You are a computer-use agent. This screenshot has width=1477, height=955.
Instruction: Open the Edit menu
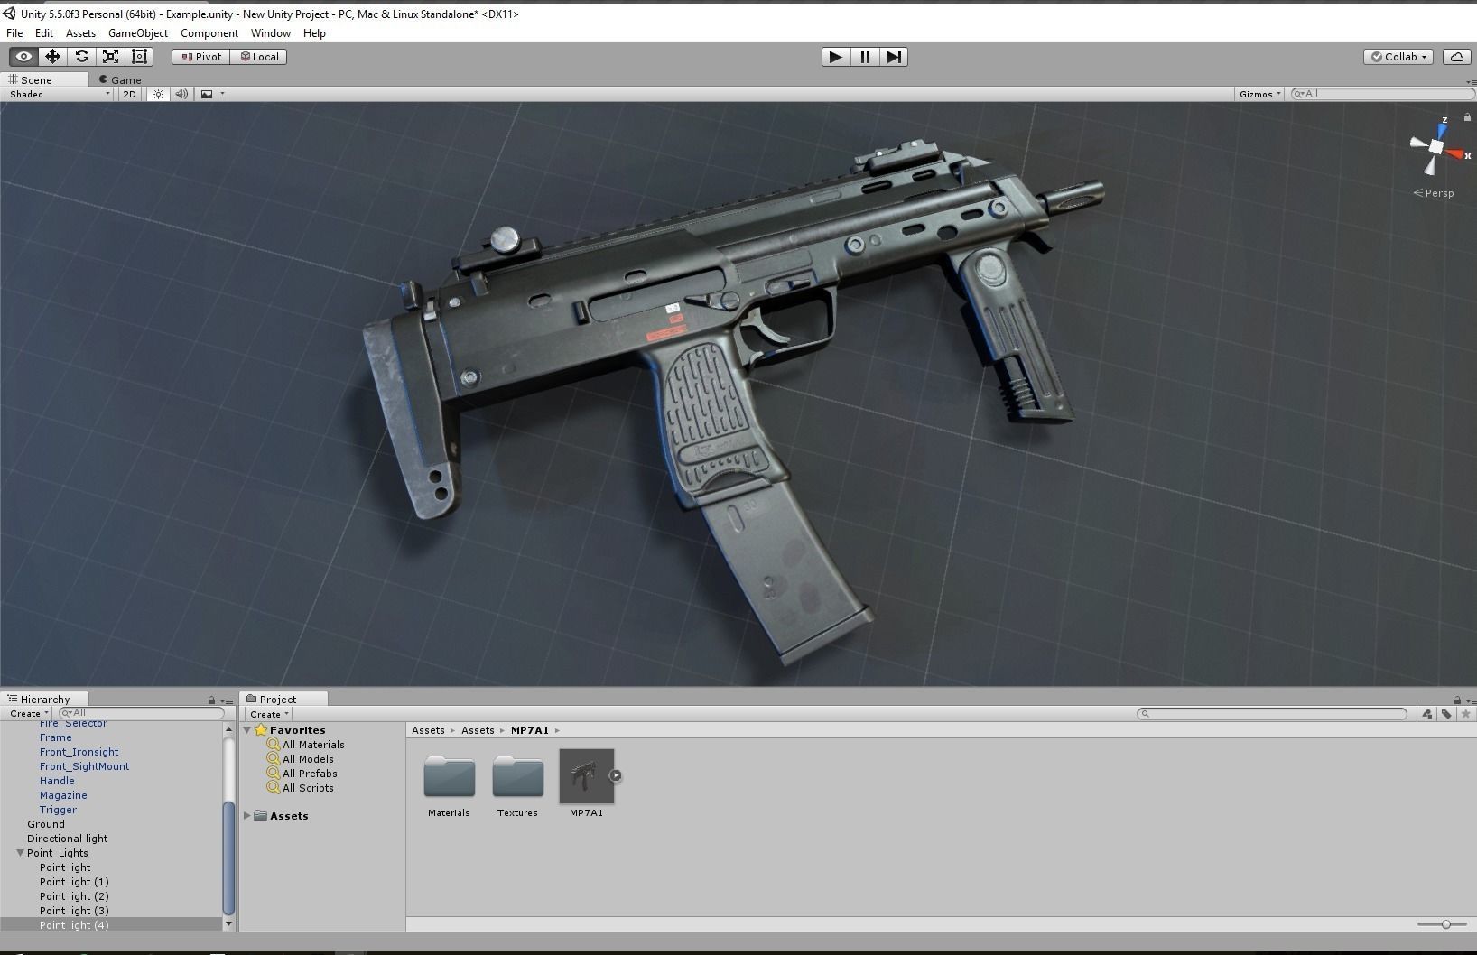tap(44, 33)
